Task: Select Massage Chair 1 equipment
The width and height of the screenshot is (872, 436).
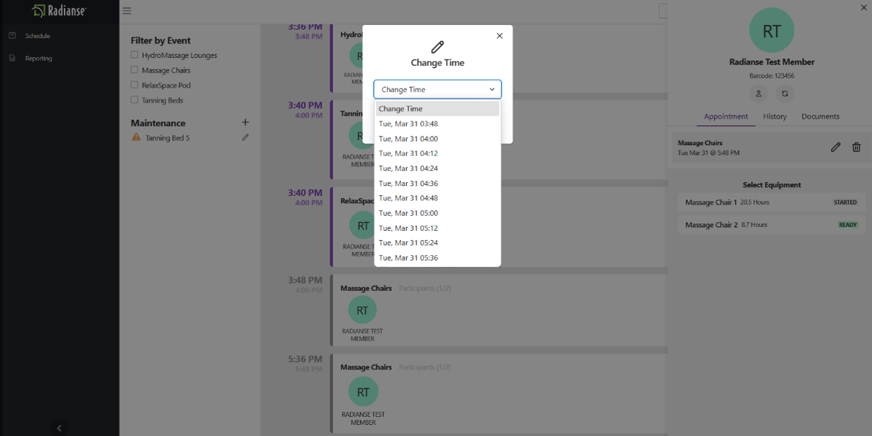Action: pyautogui.click(x=772, y=202)
